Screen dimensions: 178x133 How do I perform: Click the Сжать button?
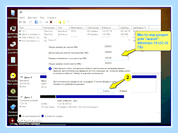pos(106,91)
